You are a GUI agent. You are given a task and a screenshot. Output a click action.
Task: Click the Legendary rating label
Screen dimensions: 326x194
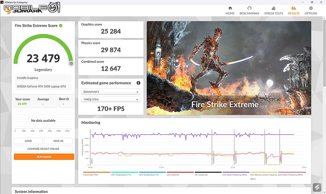pyautogui.click(x=43, y=70)
